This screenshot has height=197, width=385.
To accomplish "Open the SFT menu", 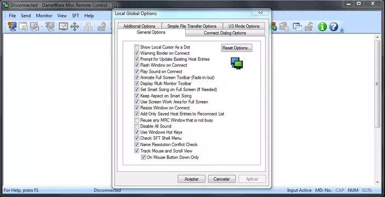I will [75, 16].
